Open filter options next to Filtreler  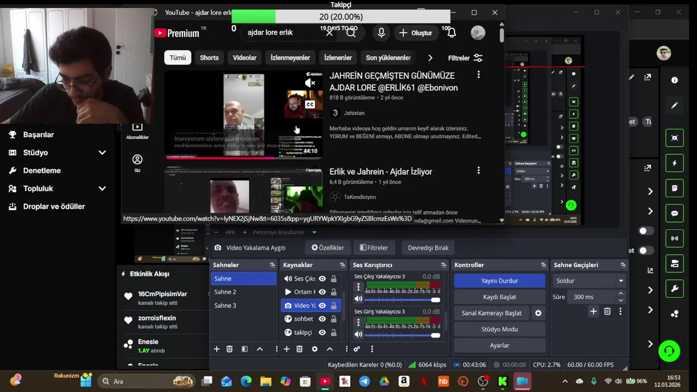coord(478,58)
